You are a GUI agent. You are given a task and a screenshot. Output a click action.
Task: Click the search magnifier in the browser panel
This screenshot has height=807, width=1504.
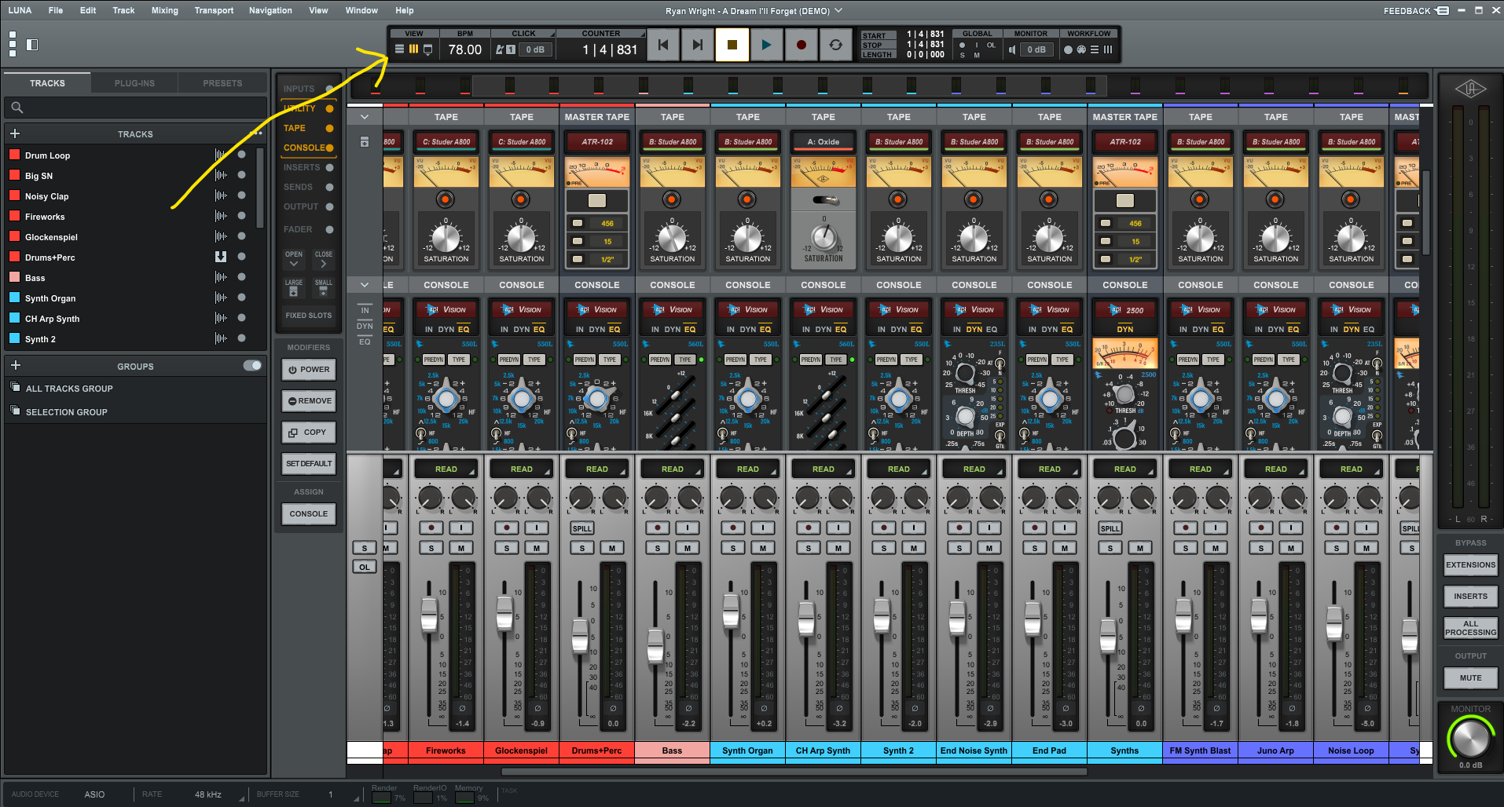tap(17, 108)
